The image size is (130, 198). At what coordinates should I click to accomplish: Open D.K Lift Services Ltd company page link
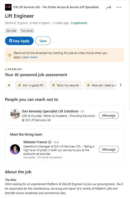pyautogui.click(x=56, y=7)
